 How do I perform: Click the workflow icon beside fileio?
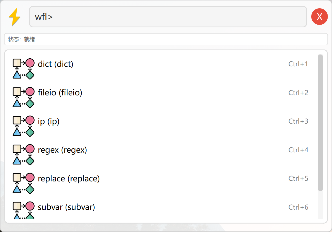[24, 97]
